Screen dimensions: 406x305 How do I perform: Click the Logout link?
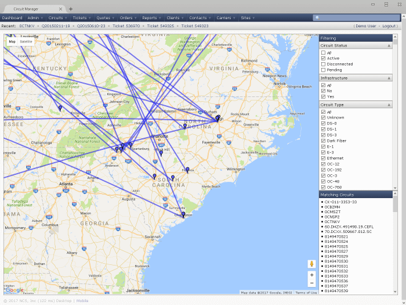[389, 26]
